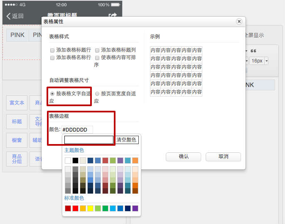Choose the 按页面宽度自适应 radio option

coord(97,94)
